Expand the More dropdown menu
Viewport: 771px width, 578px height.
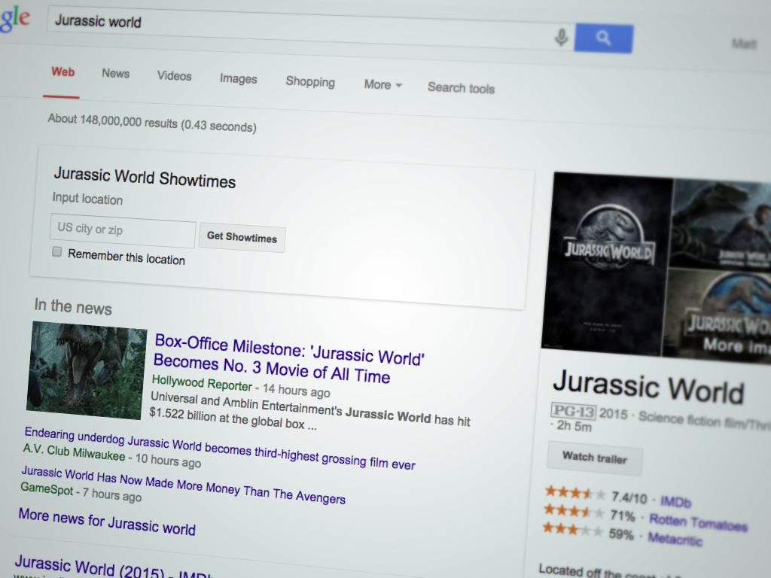point(383,84)
